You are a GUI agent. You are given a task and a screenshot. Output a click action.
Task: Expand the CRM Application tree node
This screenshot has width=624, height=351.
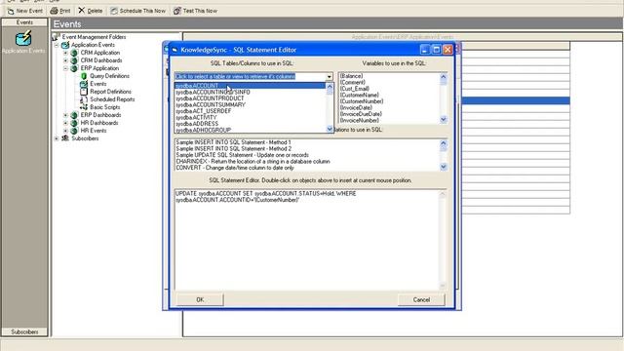point(65,53)
